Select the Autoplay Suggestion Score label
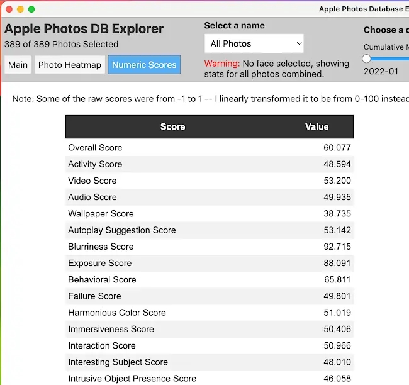 pos(122,230)
